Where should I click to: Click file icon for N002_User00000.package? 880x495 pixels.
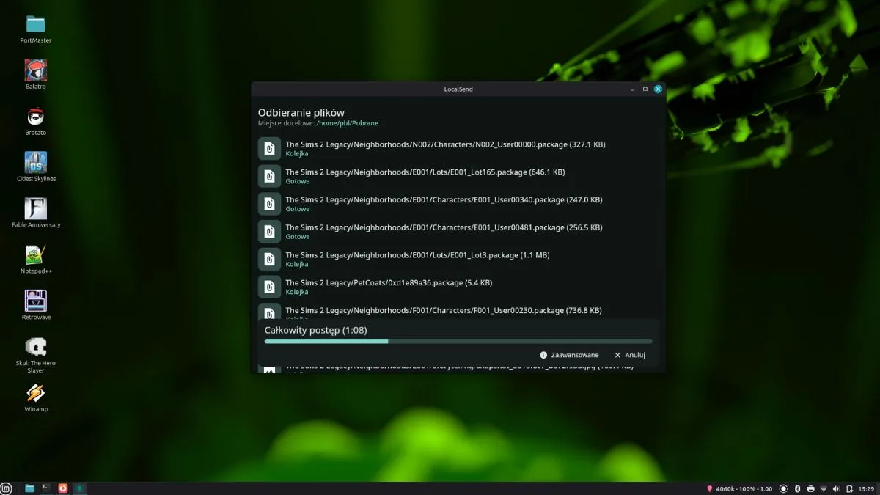tap(269, 148)
